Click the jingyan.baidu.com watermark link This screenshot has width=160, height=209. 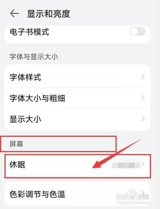tap(133, 202)
